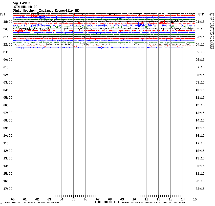Select the 21:00 CST time label
215x206 pixels.
8,37
